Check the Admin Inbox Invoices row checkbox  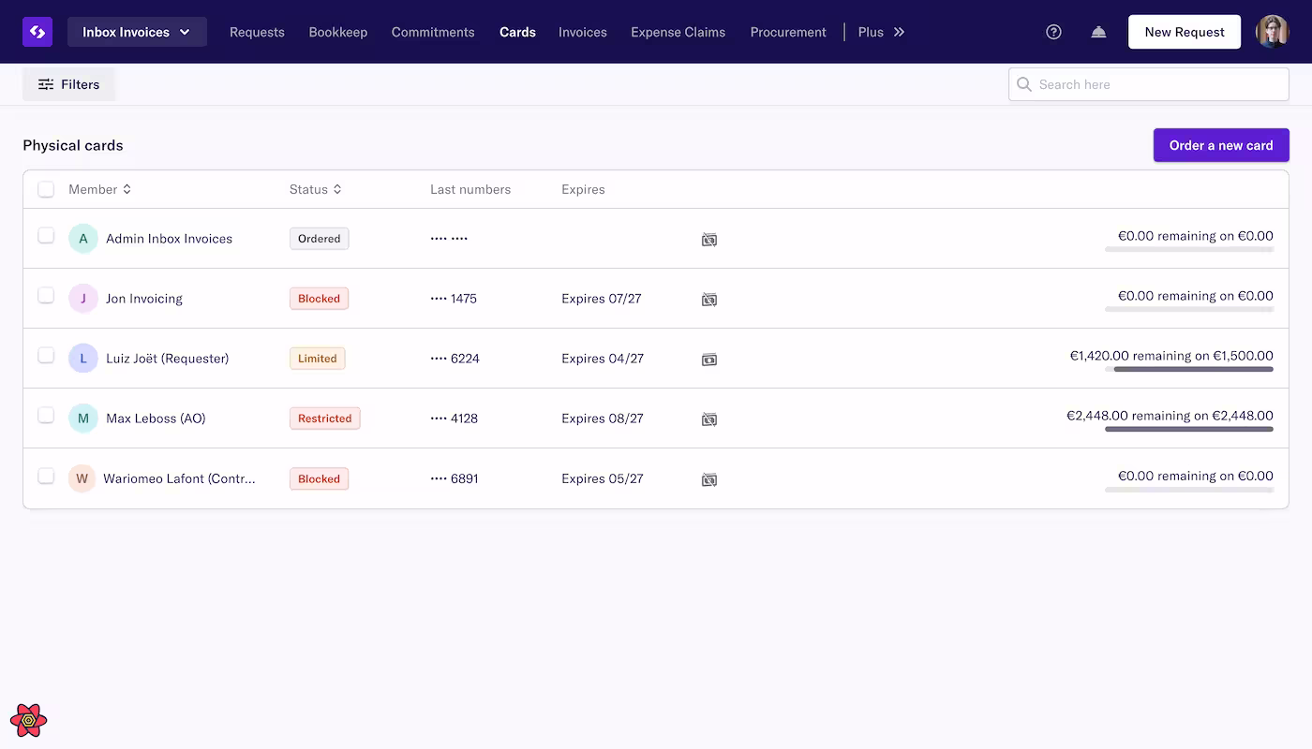(46, 235)
